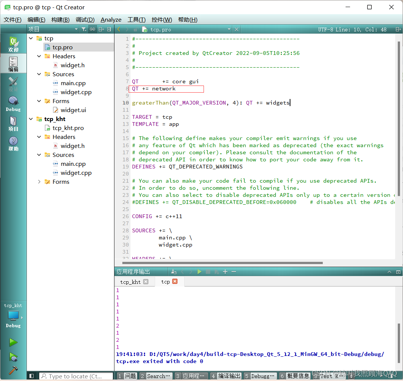Collapse the Headers folder under tcp
This screenshot has height=381, width=403.
coord(39,56)
